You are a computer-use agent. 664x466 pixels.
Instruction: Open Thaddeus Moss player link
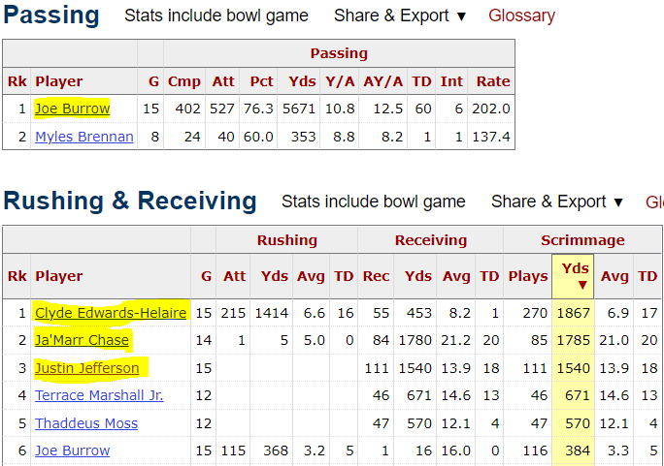pos(86,423)
